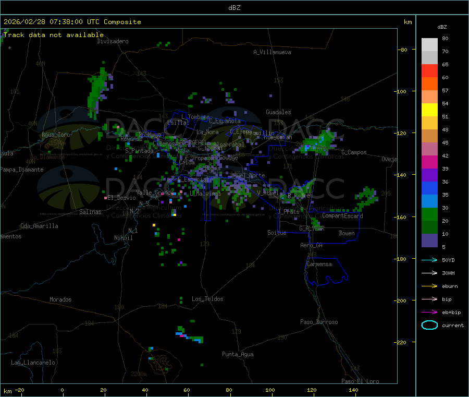
Task: Click the Carmensa map label
Action: point(319,264)
